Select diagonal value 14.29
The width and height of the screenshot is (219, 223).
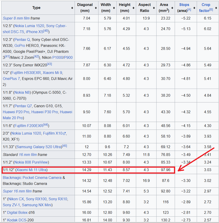click(x=87, y=170)
